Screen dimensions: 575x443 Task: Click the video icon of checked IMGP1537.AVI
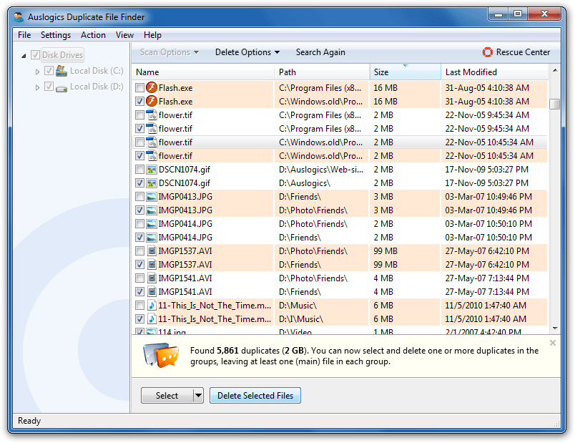tap(152, 265)
